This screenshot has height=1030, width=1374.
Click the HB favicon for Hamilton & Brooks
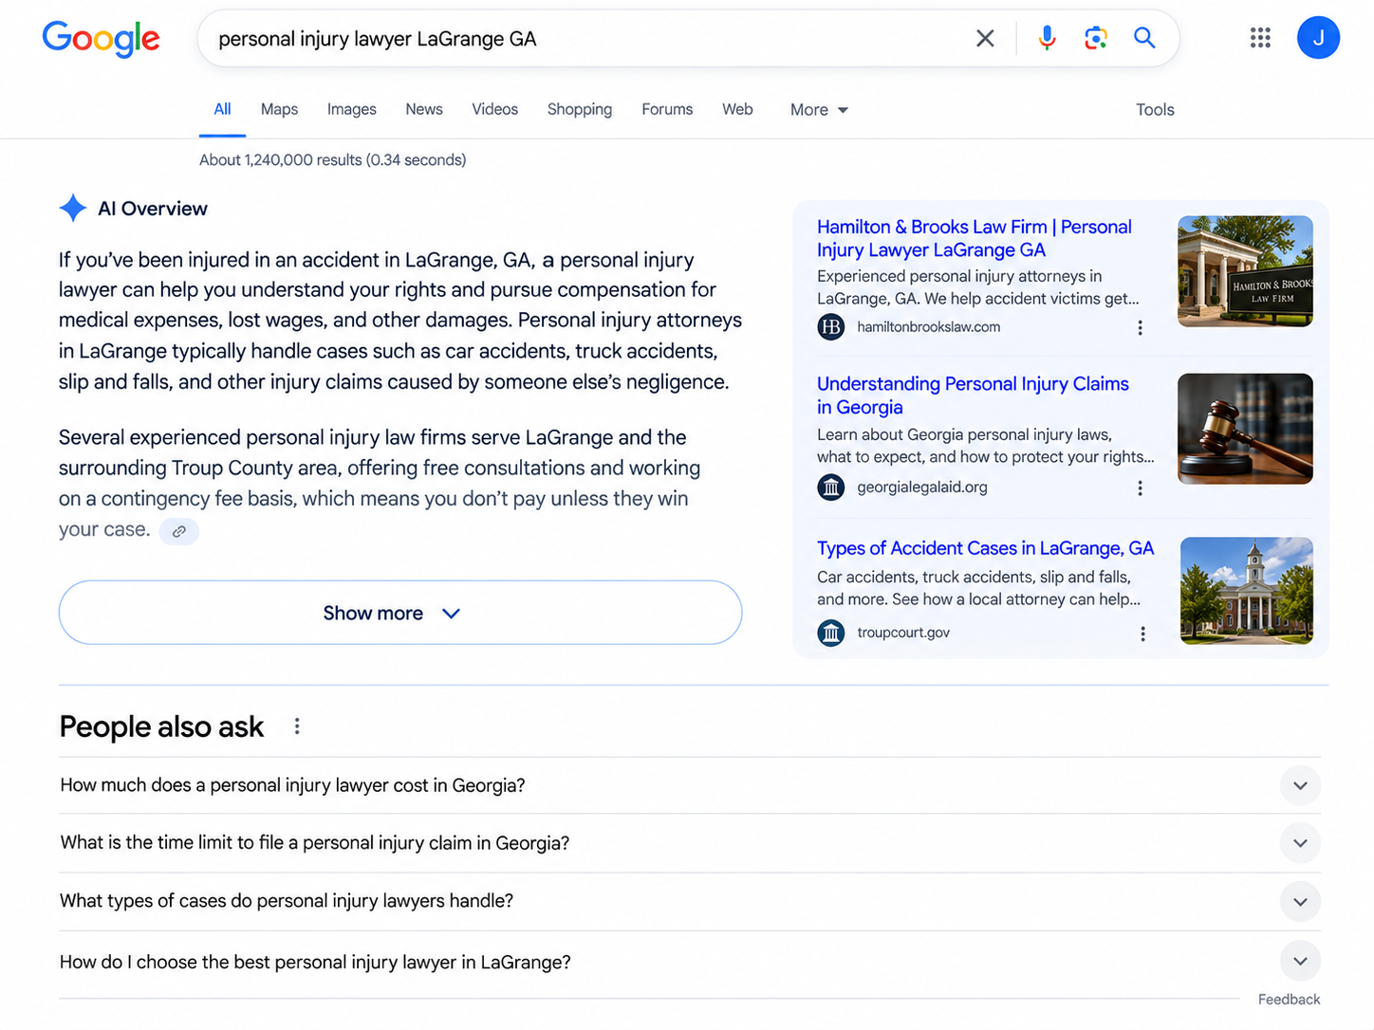tap(830, 327)
